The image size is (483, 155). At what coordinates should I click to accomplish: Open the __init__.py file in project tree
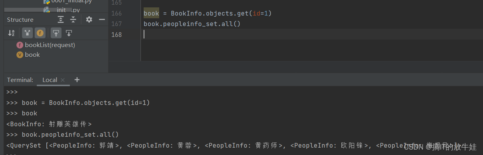point(68,10)
